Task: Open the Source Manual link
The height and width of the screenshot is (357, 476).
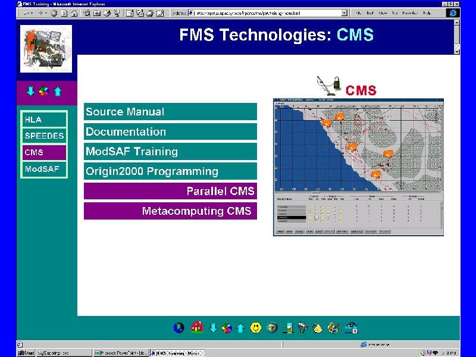Action: tap(170, 112)
